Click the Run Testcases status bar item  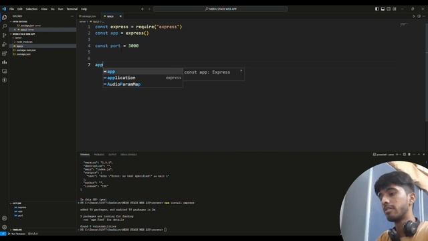tap(17, 234)
